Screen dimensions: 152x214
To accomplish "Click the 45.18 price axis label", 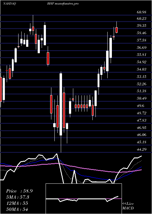I will (x=142, y=142).
